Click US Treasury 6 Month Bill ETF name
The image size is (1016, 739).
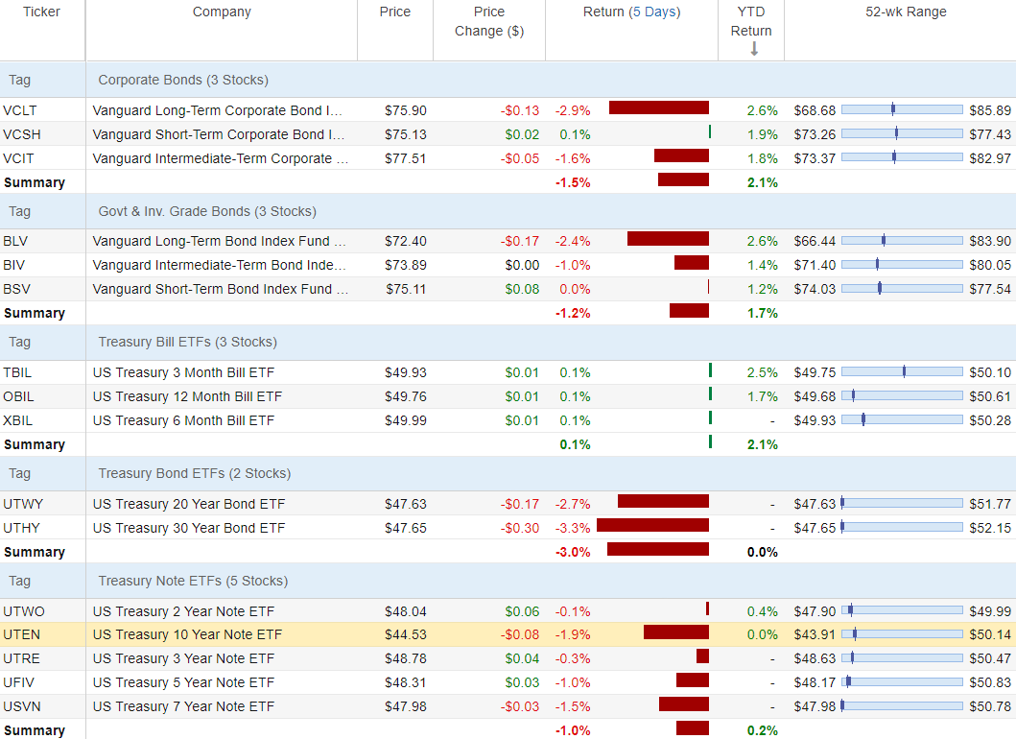coord(183,420)
